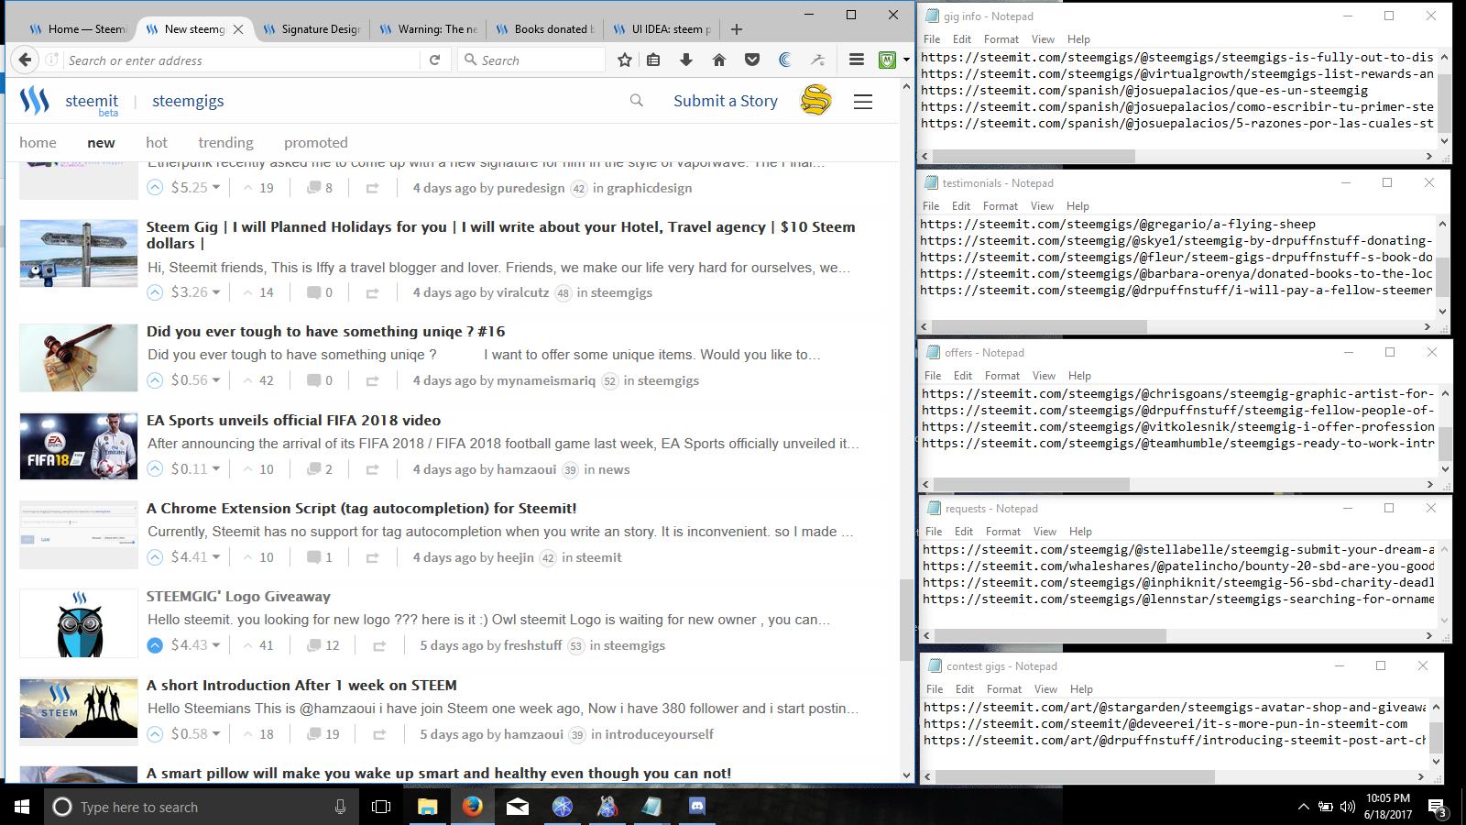
Task: Click the Discord icon in taskbar
Action: coord(697,807)
